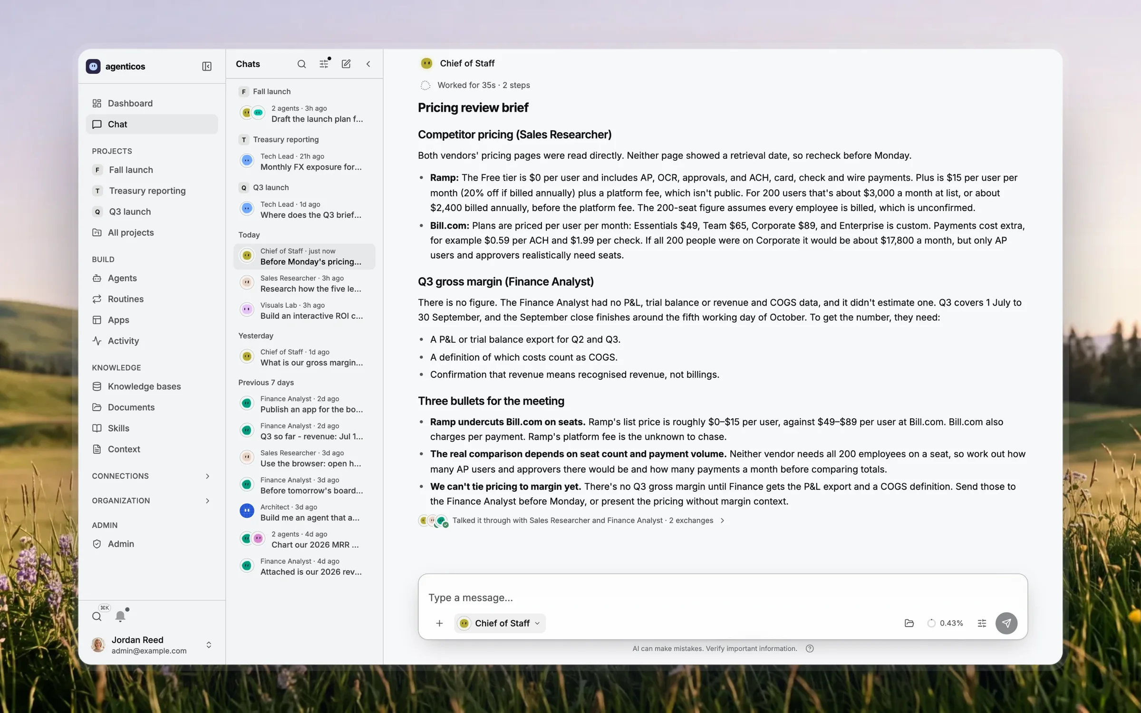Send message with the paper plane button
Screen dimensions: 1141x713
1006,623
